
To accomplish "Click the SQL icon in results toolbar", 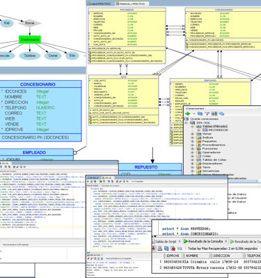I will 180,249.
